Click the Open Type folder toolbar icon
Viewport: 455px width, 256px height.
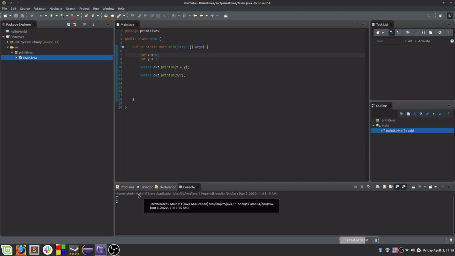coord(106,16)
